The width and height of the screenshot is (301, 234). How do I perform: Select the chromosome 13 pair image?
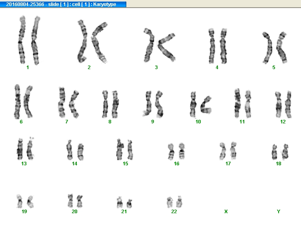(26, 149)
